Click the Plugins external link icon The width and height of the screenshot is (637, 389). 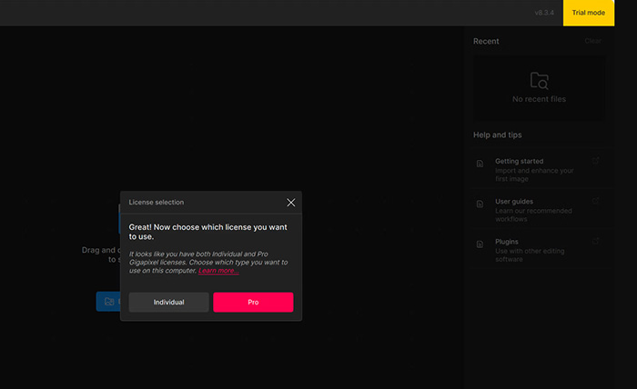point(595,241)
